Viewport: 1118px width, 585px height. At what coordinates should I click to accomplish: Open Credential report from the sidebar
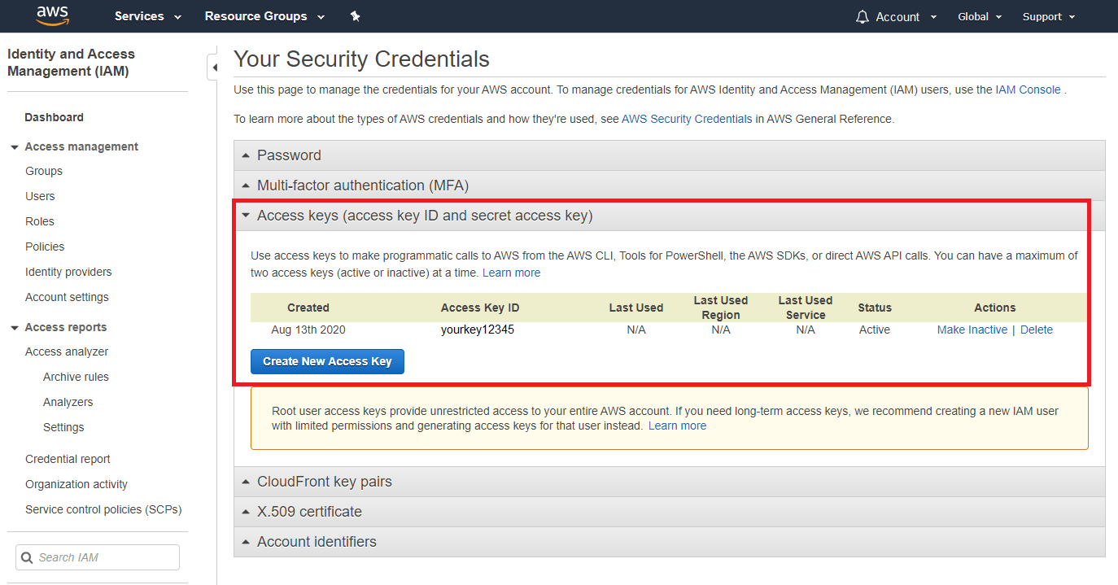68,458
